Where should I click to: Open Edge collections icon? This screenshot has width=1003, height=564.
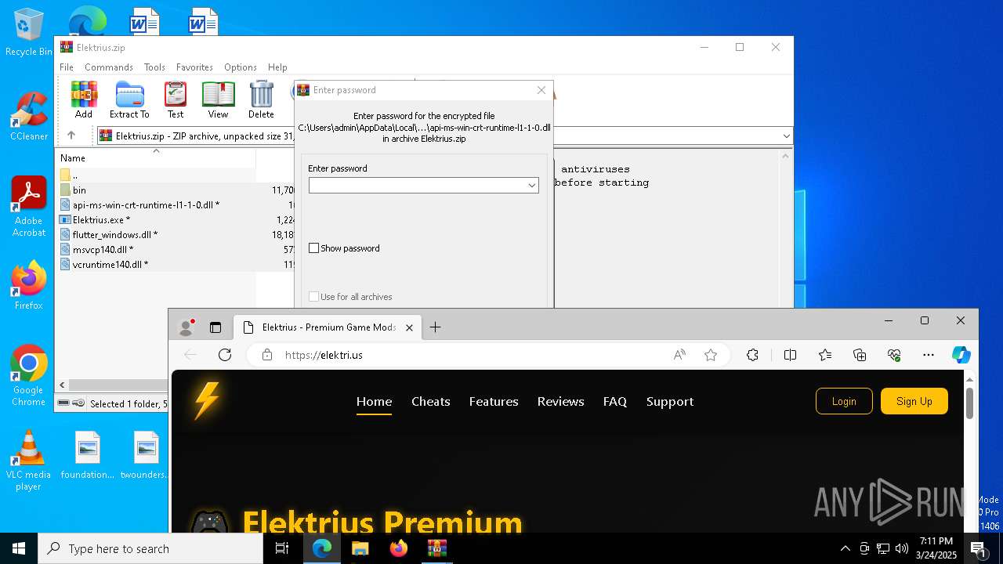pos(860,355)
